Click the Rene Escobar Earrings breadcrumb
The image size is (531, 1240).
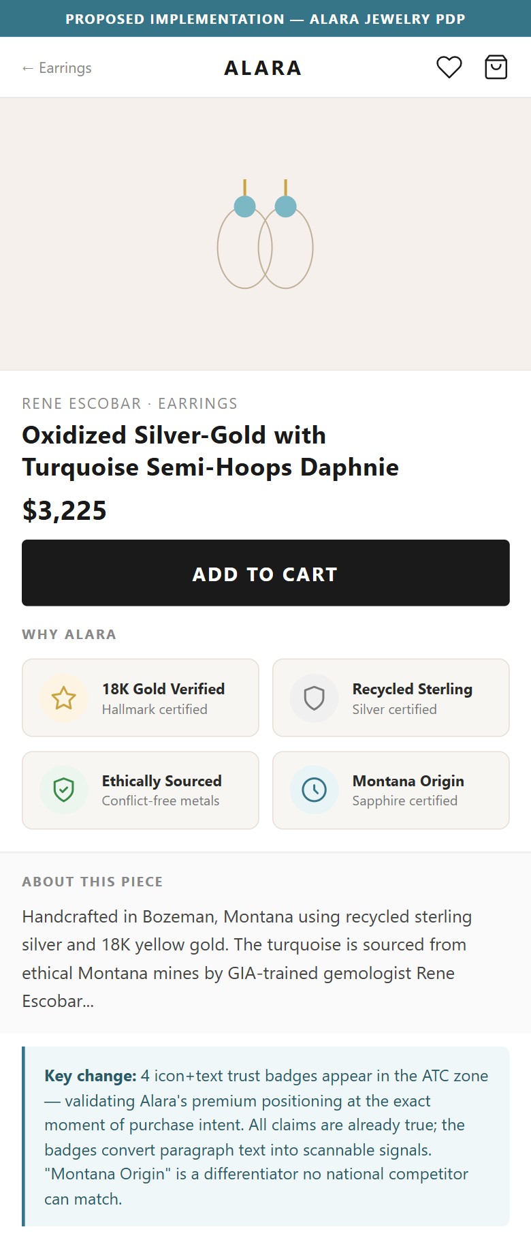pyautogui.click(x=130, y=403)
